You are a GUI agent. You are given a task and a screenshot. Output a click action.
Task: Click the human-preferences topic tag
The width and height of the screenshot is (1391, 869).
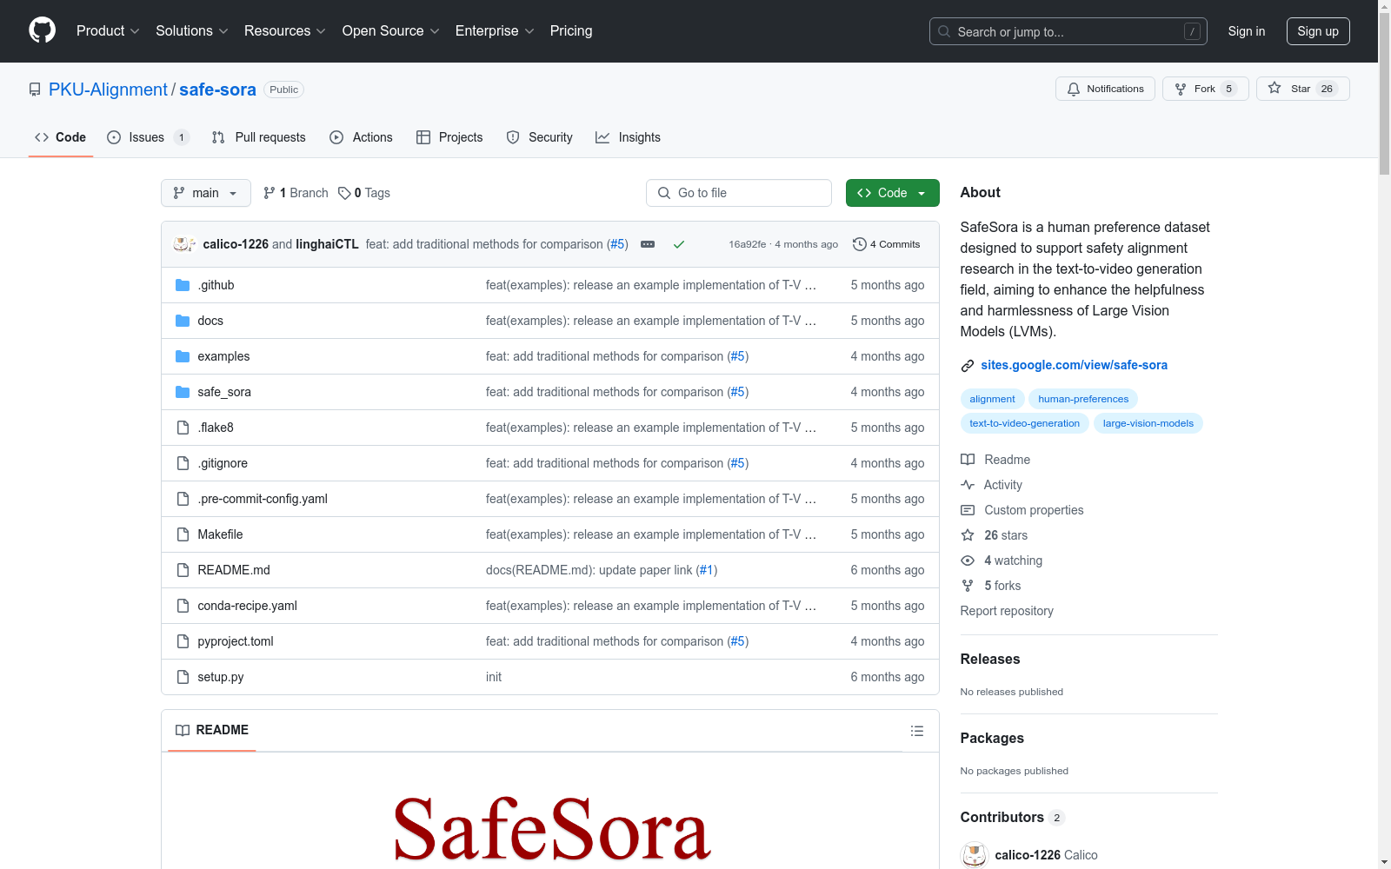(x=1083, y=399)
